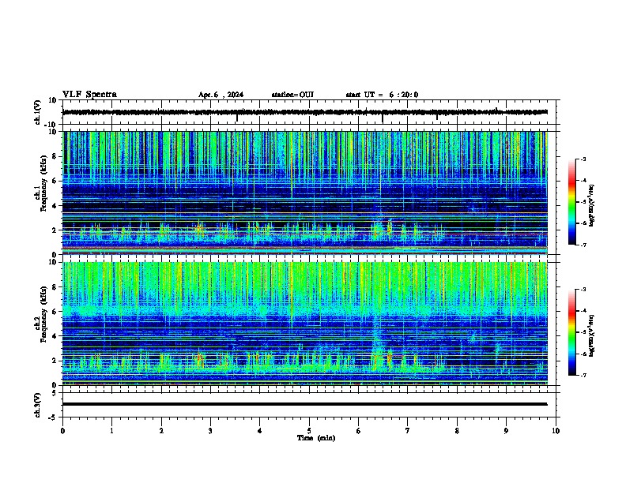Click the time axis tick label 2
This screenshot has width=626, height=483.
pyautogui.click(x=161, y=431)
